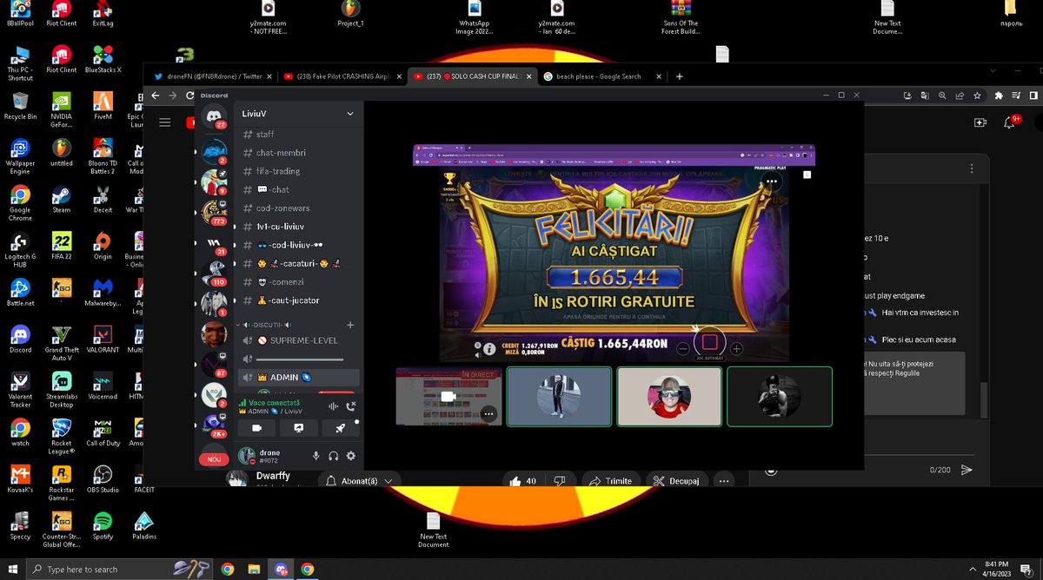Open the Discord drone user profile panel
The height and width of the screenshot is (580, 1043).
click(x=270, y=456)
